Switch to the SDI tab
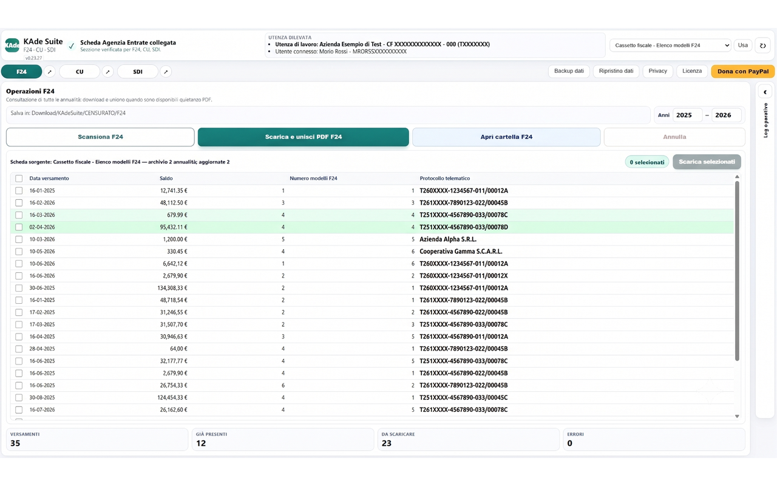Screen dimensions: 777x486 138,72
